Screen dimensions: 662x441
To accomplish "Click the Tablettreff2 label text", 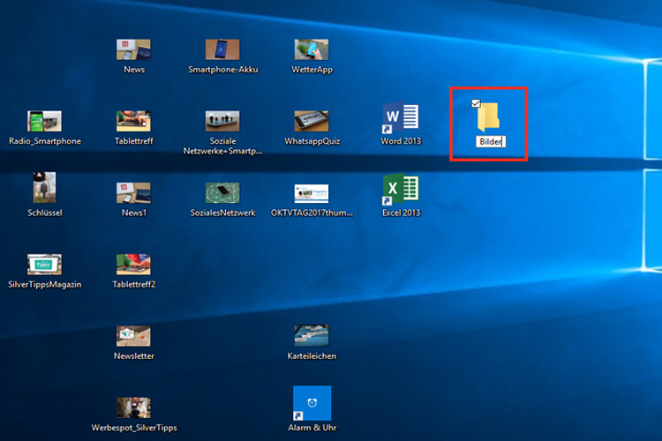I will pyautogui.click(x=134, y=284).
